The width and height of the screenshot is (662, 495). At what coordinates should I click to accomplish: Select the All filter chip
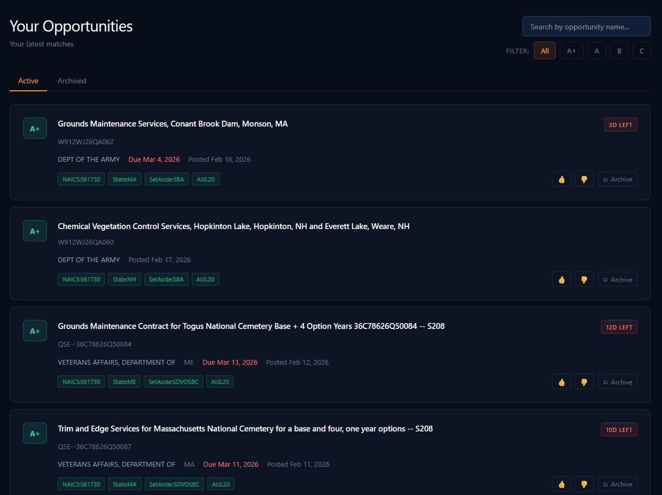coord(544,50)
